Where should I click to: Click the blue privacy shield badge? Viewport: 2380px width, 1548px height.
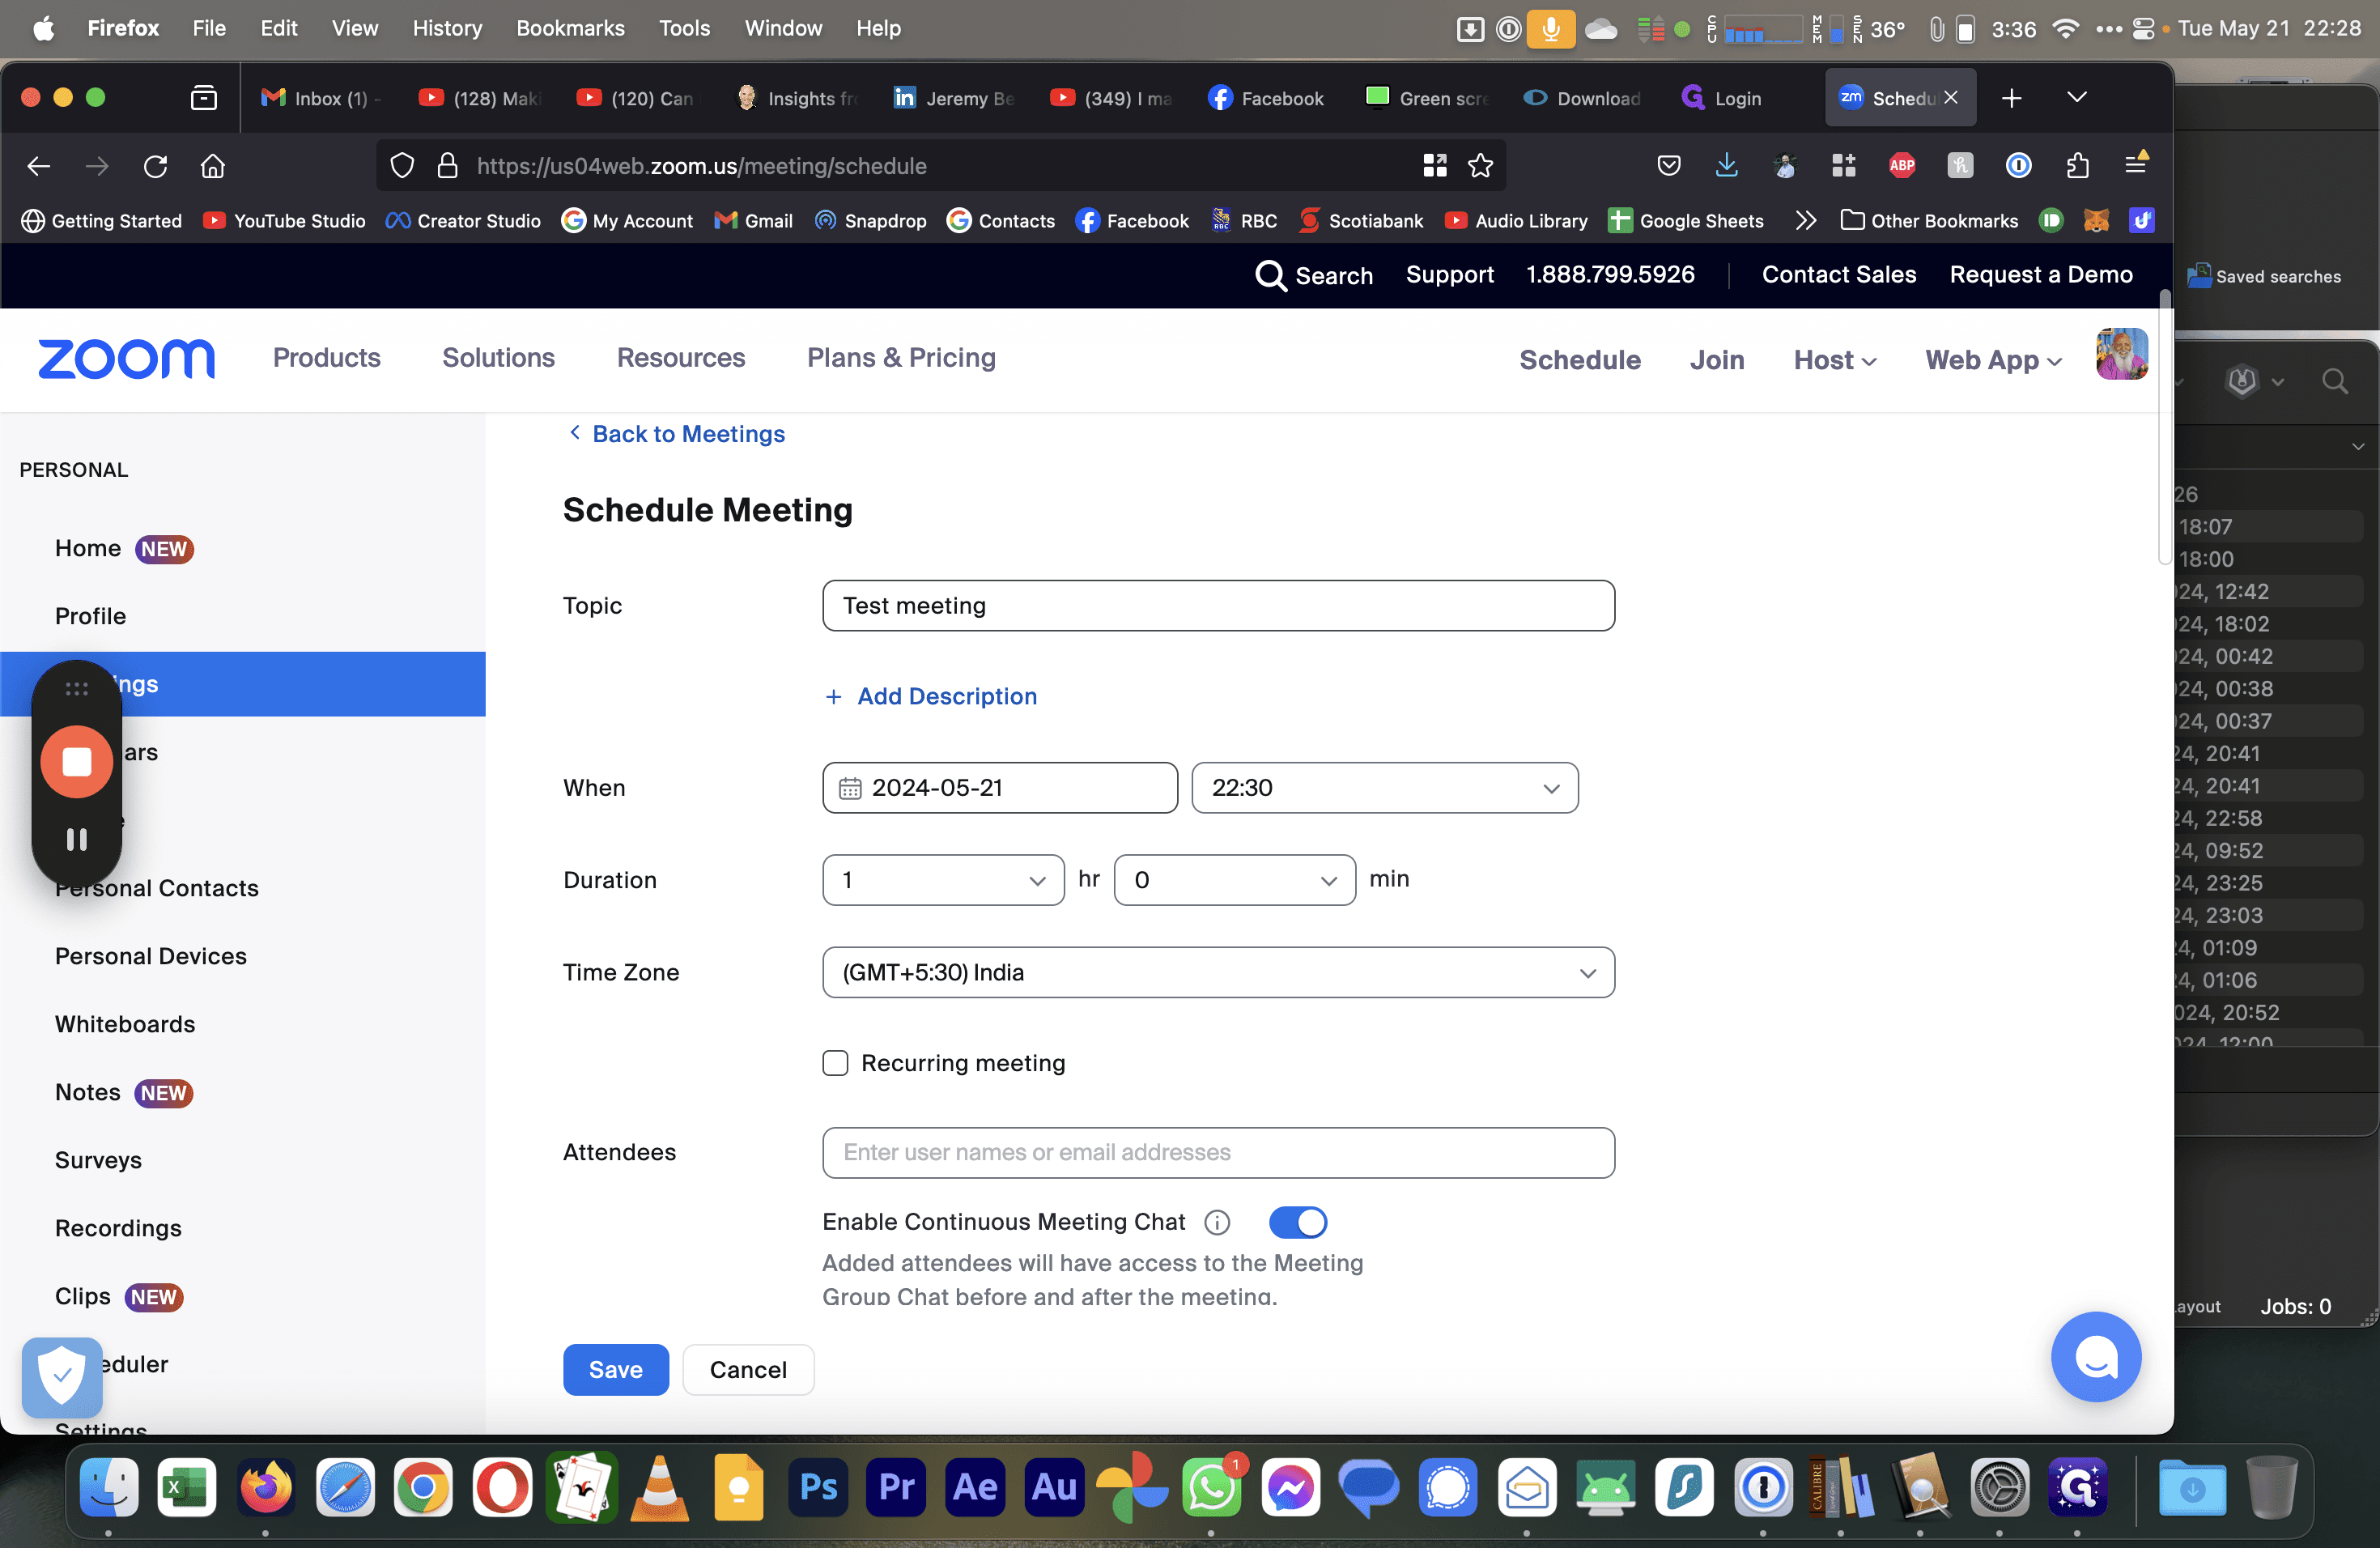pos(62,1377)
